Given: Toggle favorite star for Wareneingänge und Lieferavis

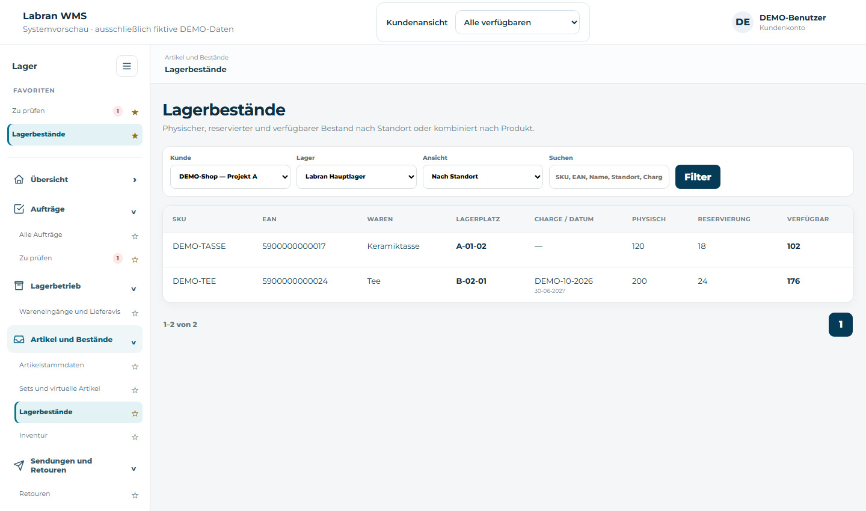Looking at the screenshot, I should click(135, 313).
